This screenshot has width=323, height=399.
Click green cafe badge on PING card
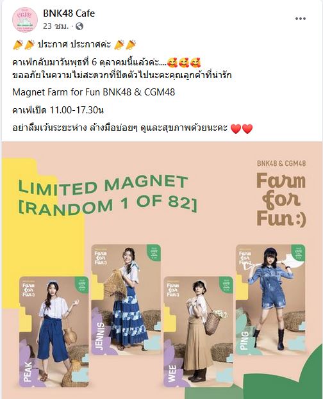coord(298,253)
